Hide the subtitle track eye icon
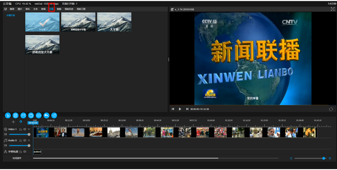The height and width of the screenshot is (170, 337). [x=24, y=151]
